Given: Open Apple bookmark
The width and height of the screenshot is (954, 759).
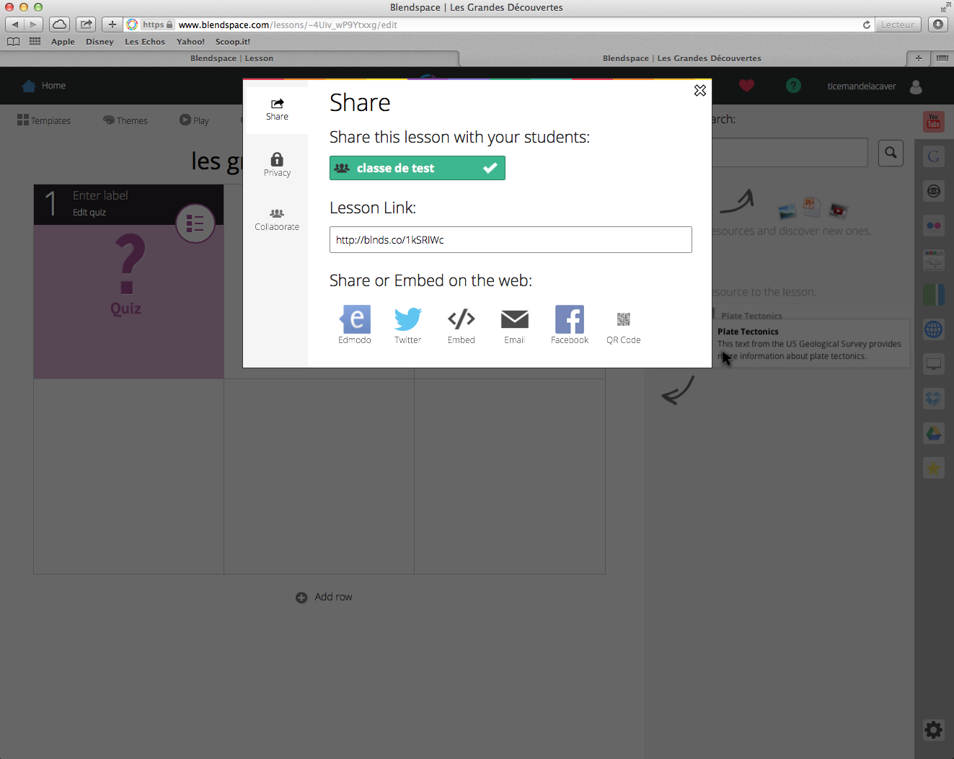Looking at the screenshot, I should pyautogui.click(x=63, y=42).
